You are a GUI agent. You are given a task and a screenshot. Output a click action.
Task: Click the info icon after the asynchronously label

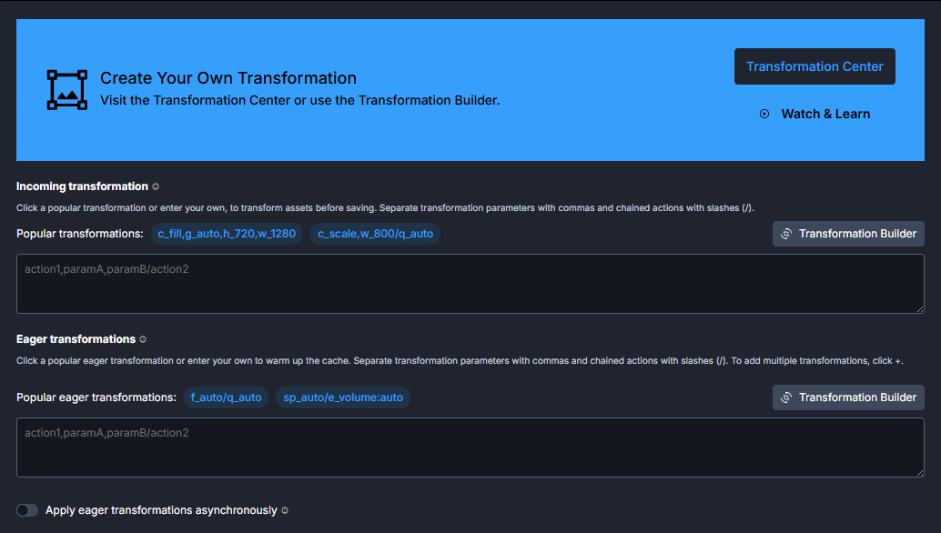[x=285, y=510]
